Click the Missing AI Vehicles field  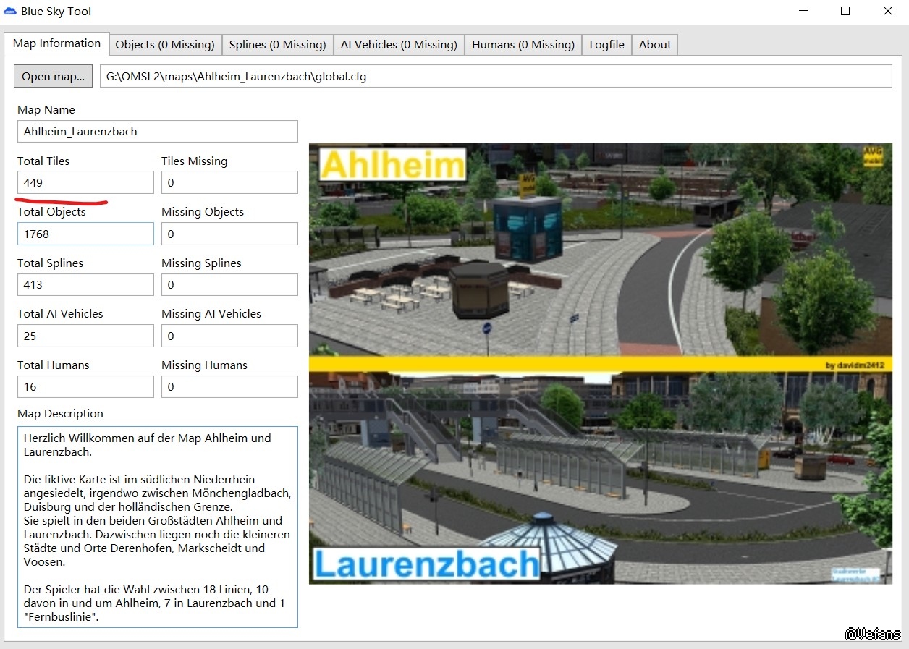229,336
